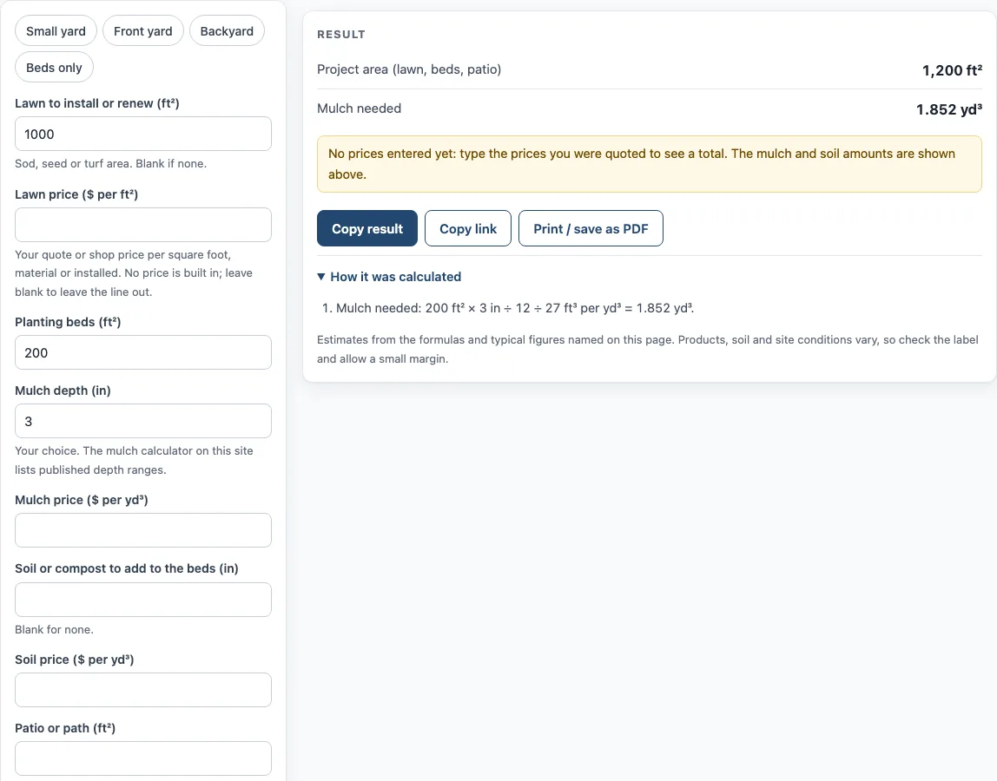Click the Mulch needed value 1.852 yd³
The height and width of the screenshot is (781, 997).
pyautogui.click(x=948, y=109)
